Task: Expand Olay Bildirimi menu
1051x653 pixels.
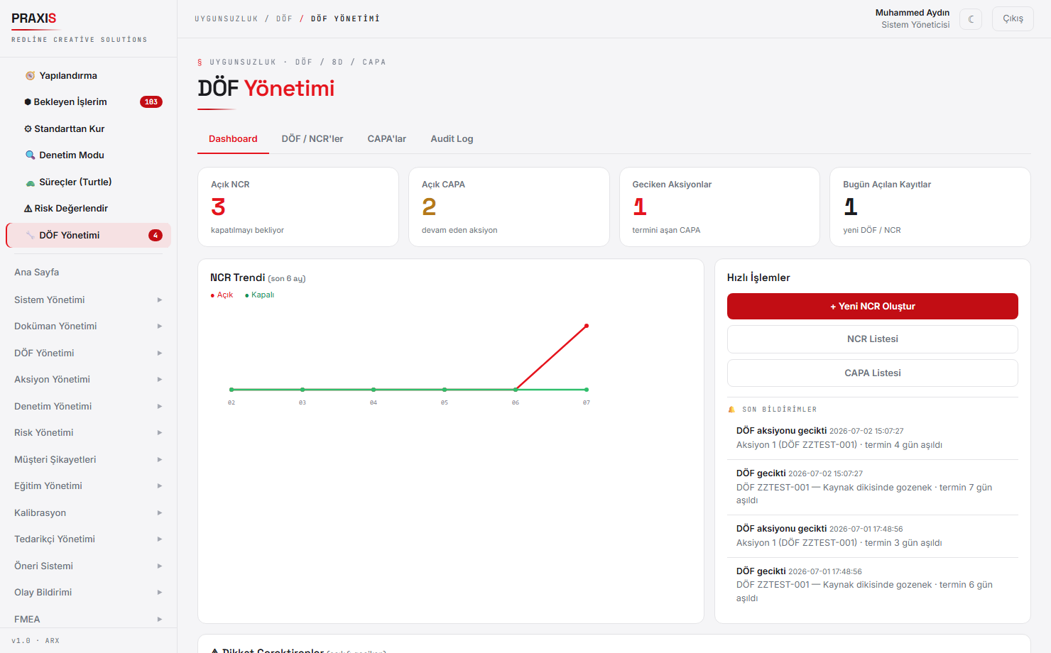Action: [88, 593]
